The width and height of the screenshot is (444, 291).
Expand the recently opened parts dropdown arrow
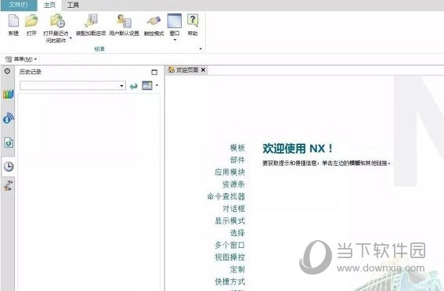(x=70, y=38)
